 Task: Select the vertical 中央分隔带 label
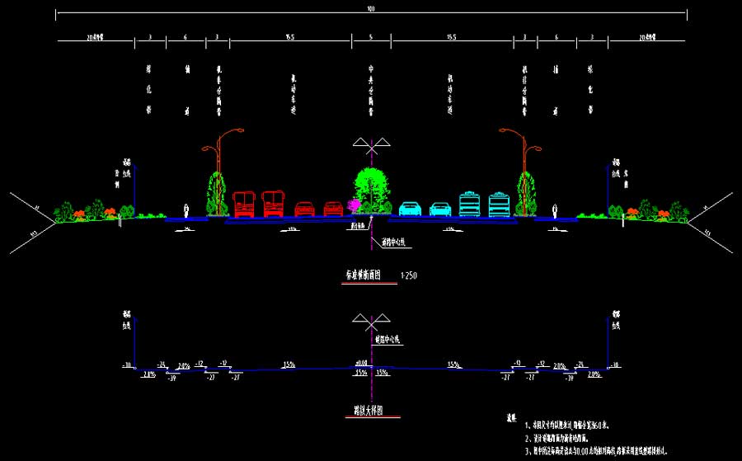(371, 91)
